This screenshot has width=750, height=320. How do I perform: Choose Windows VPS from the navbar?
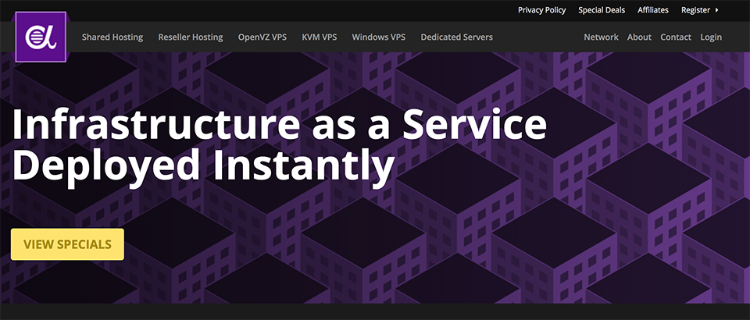coord(378,37)
